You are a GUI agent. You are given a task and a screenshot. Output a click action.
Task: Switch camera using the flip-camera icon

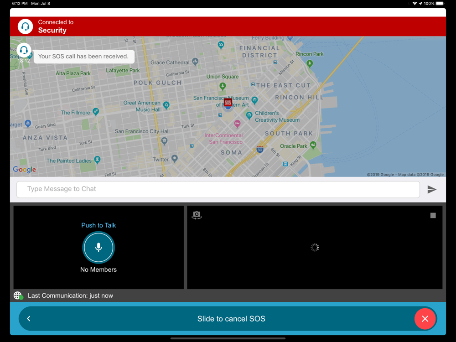[197, 215]
